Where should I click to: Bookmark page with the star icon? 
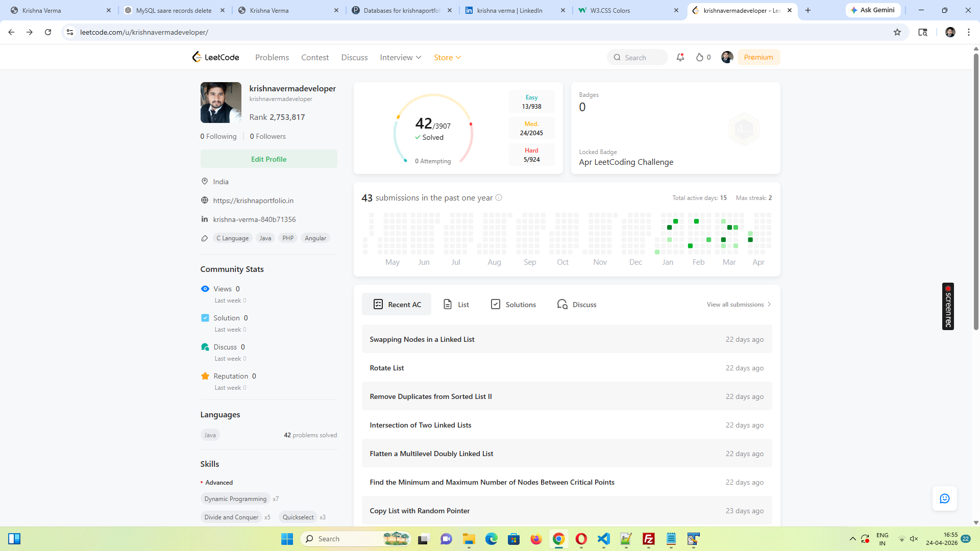click(897, 32)
